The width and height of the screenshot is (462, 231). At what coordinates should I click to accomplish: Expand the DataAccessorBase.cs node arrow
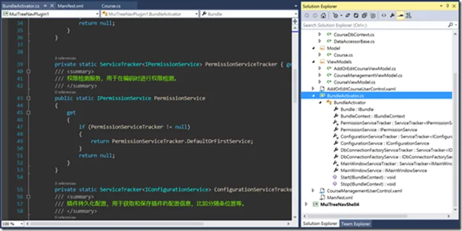pyautogui.click(x=320, y=42)
